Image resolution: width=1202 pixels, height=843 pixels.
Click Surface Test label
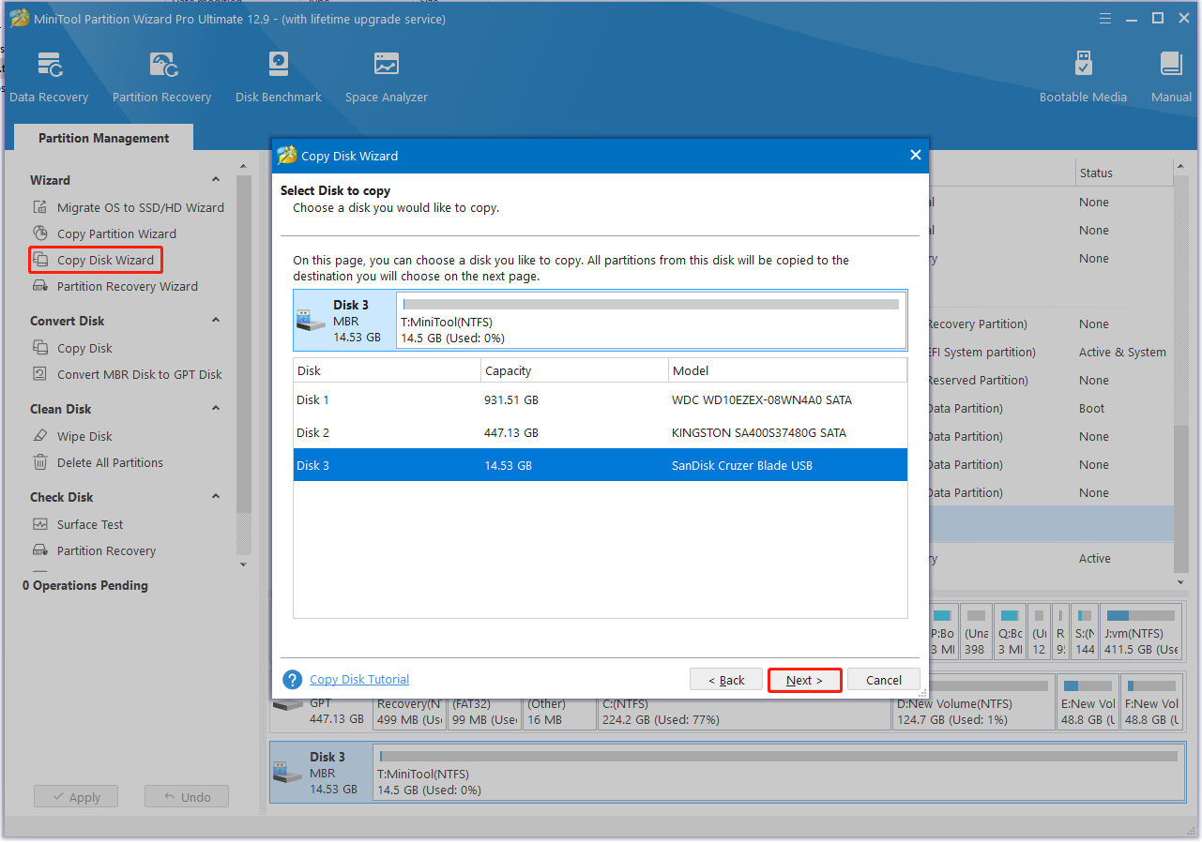(90, 524)
